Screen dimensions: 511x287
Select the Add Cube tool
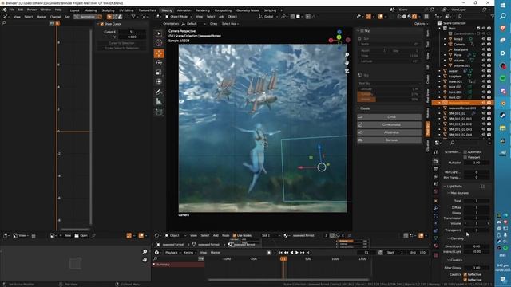[159, 112]
